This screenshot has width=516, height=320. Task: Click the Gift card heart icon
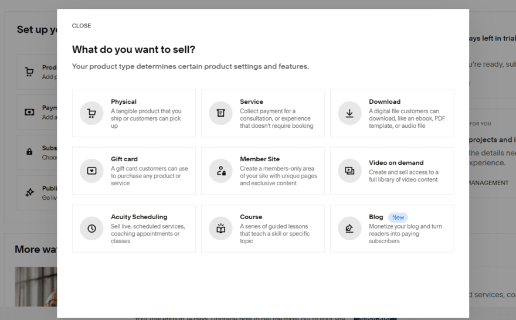[x=92, y=171]
